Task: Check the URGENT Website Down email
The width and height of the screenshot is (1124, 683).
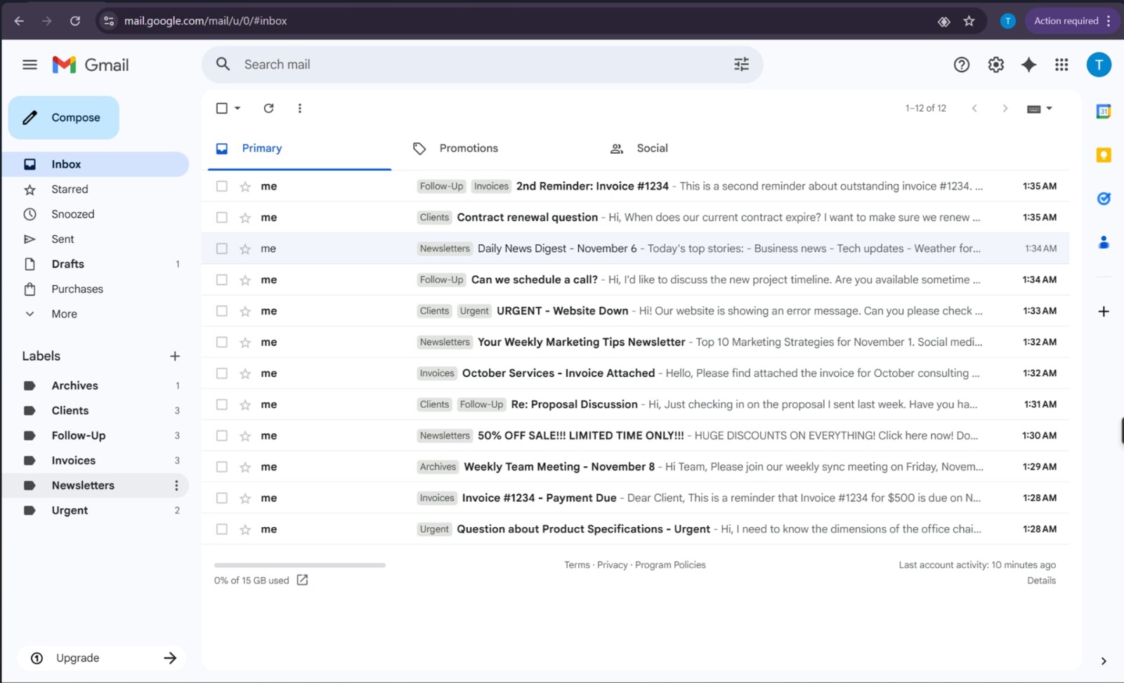Action: [x=222, y=311]
